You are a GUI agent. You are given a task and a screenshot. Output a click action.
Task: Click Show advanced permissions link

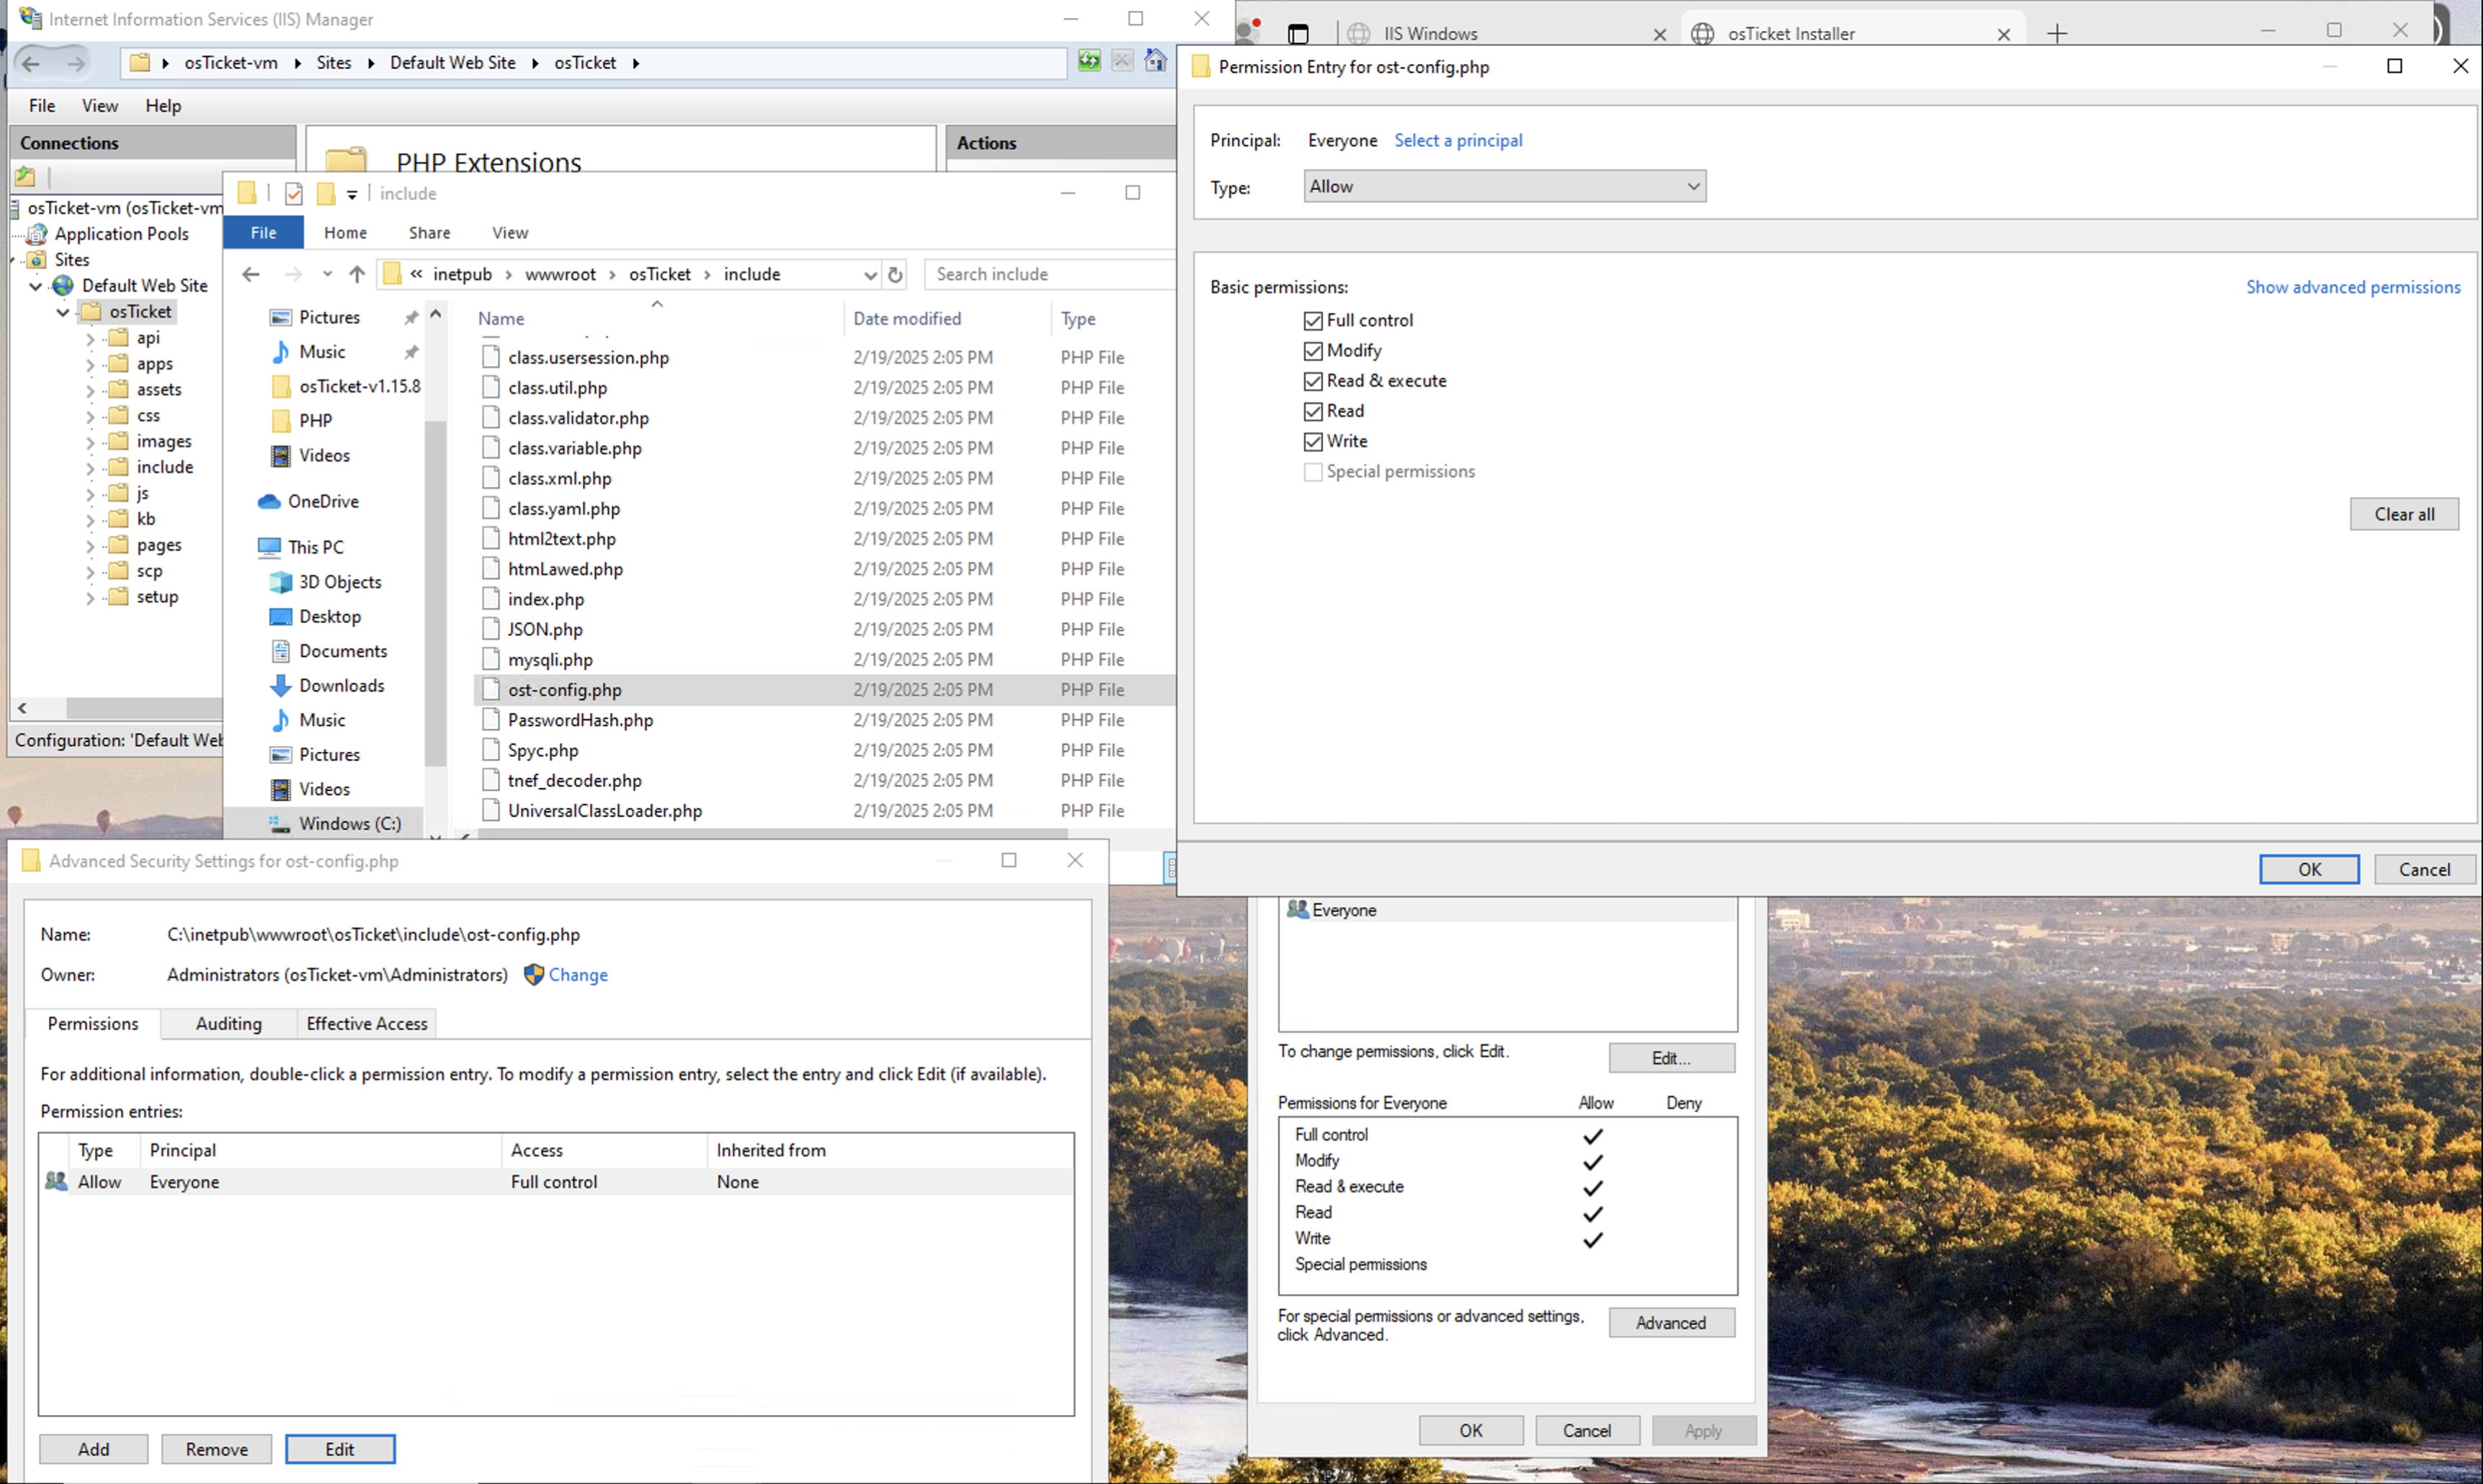[2352, 287]
